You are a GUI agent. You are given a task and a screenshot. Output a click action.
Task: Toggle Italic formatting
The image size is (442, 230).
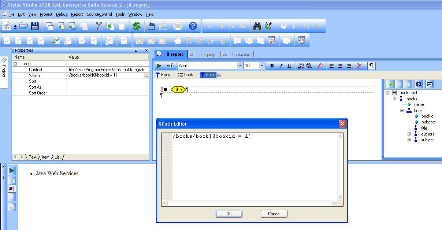point(281,66)
